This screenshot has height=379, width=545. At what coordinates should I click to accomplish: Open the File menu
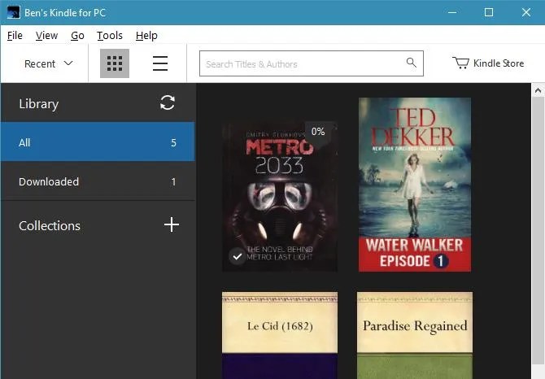point(15,36)
